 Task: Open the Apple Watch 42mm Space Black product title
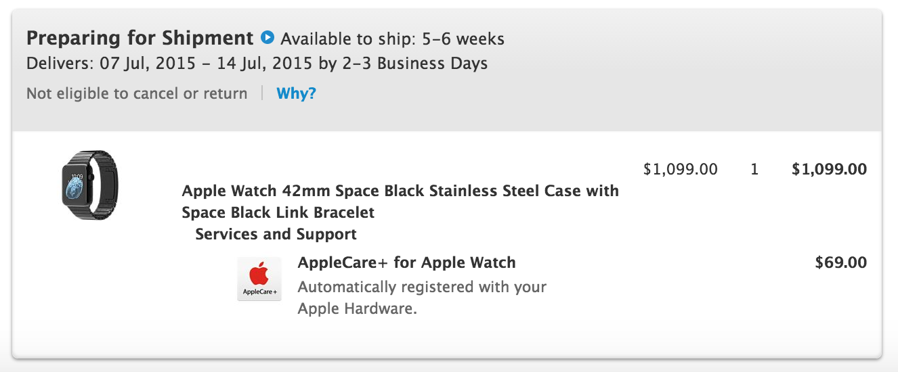click(x=400, y=191)
